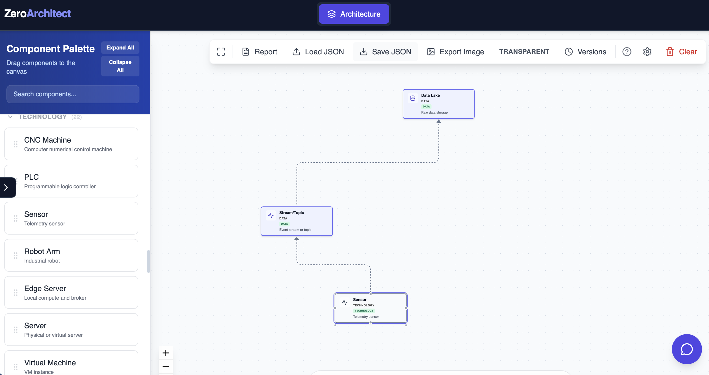
Task: Open the settings gear icon
Action: [x=647, y=51]
